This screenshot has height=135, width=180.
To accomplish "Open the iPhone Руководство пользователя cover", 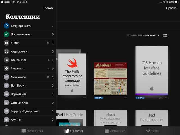I will point(111,118).
